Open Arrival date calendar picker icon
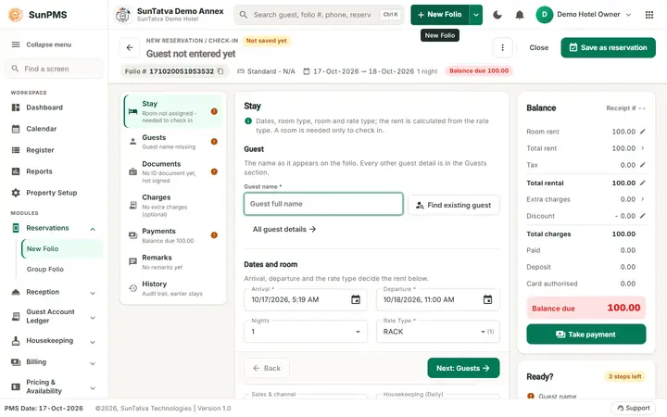Viewport: 667px width, 417px height. pos(356,299)
